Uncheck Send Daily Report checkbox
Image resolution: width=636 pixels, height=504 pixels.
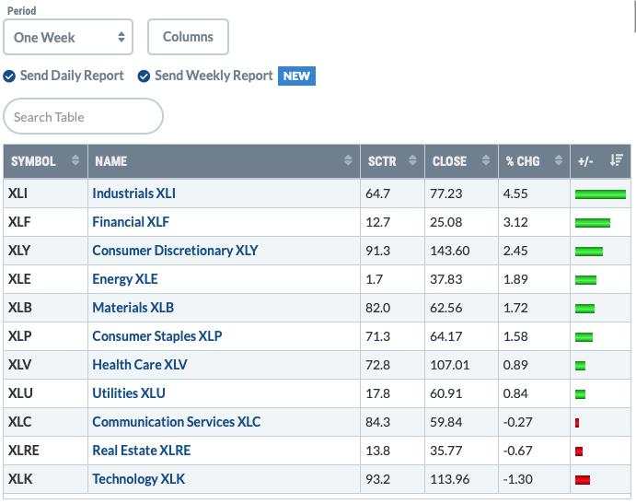pos(9,76)
